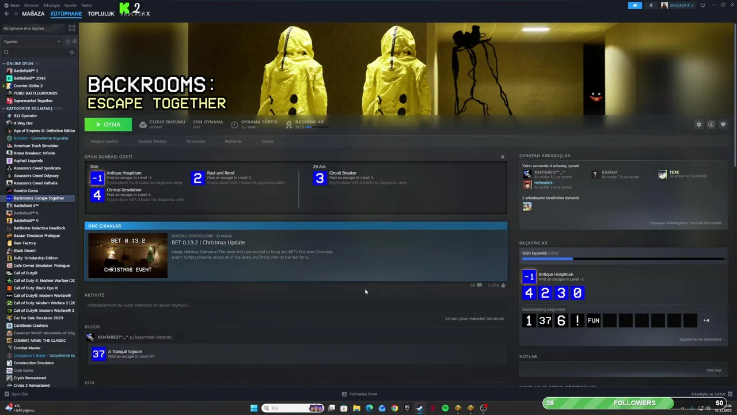Screen dimensions: 737x415
Task: Show the +4 remaining locked achievements
Action: (706, 320)
